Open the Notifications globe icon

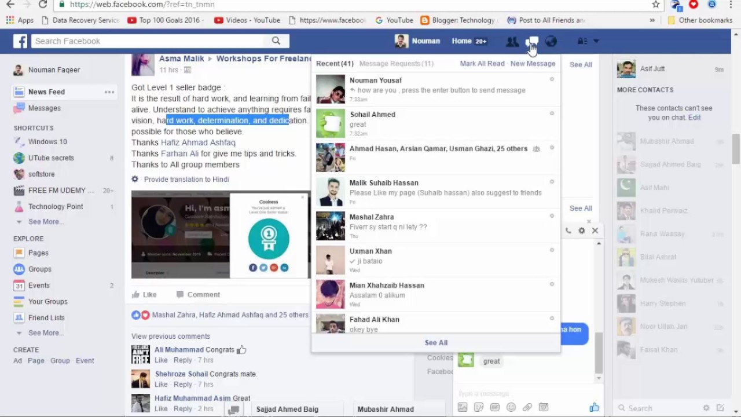[551, 41]
